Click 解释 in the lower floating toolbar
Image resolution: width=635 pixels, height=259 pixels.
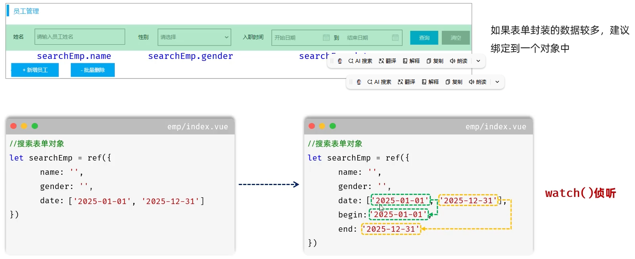430,82
